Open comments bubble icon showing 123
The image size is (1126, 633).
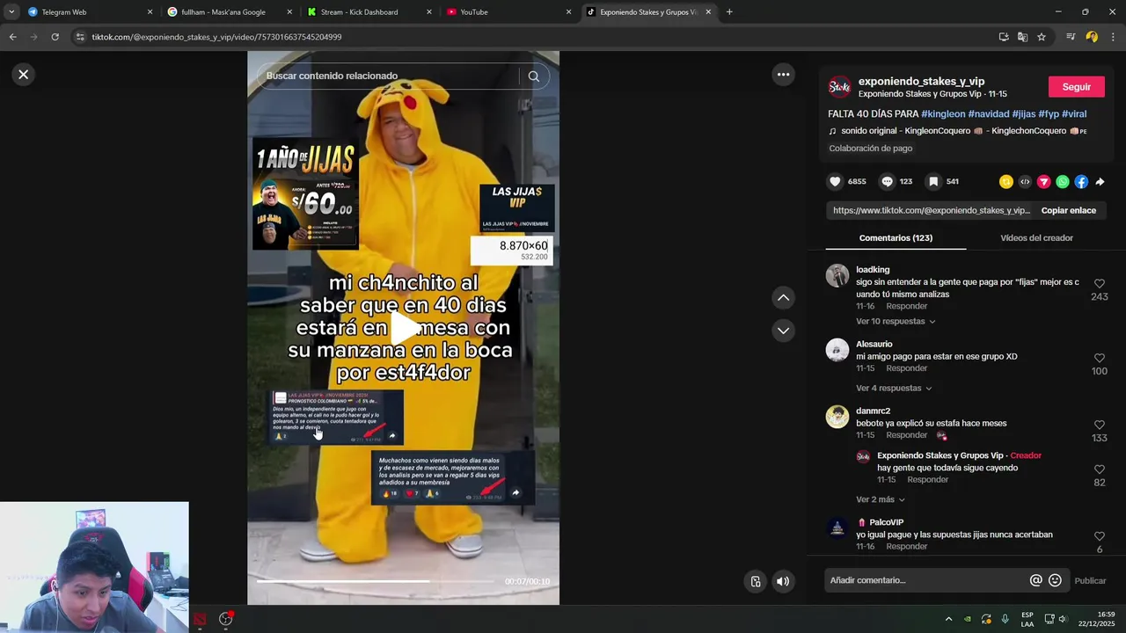888,182
